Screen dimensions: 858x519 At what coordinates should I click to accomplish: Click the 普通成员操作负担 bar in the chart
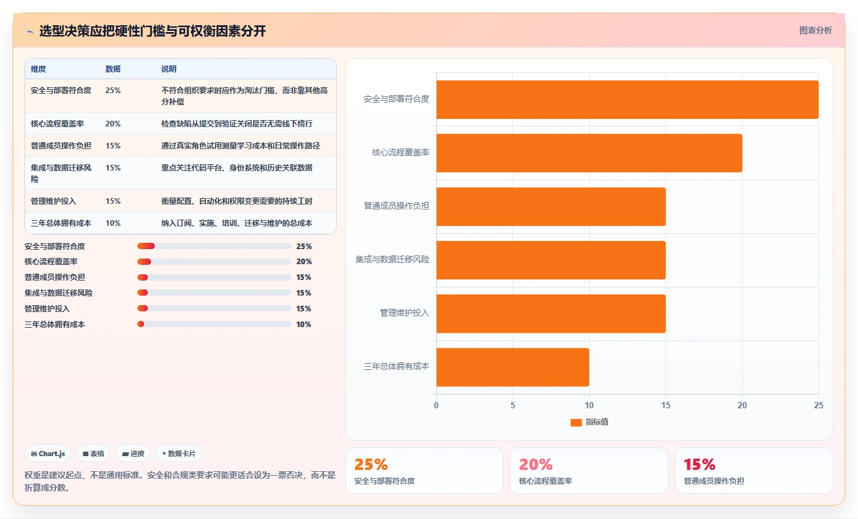[x=551, y=206]
